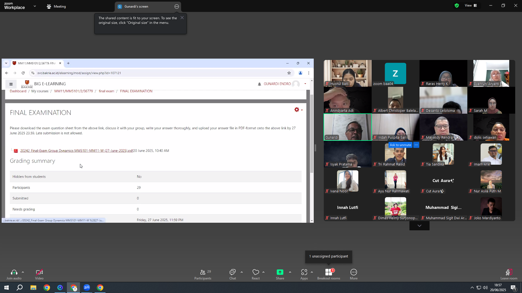Expand the Join audio options arrow
This screenshot has width=522, height=293.
(23, 272)
